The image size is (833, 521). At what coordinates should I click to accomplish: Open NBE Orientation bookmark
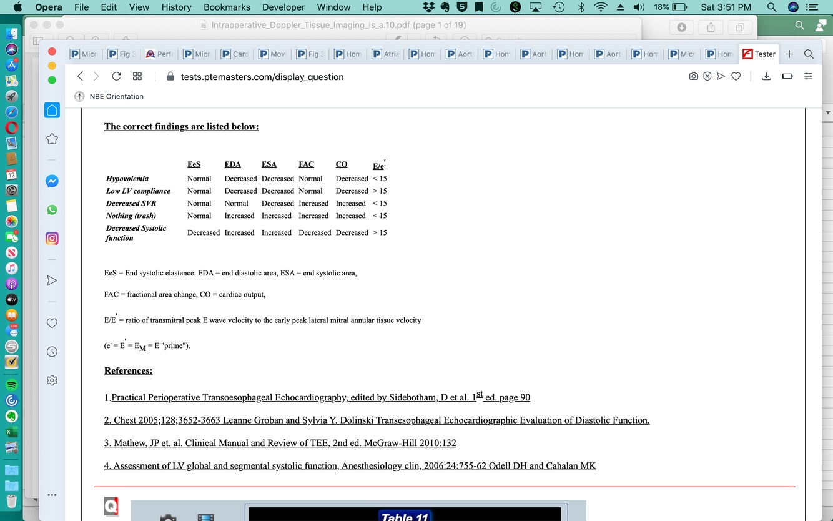[109, 96]
